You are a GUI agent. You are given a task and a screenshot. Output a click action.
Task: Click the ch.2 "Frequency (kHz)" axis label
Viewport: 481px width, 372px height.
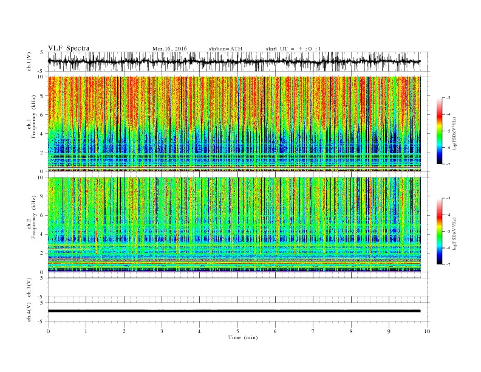click(34, 216)
